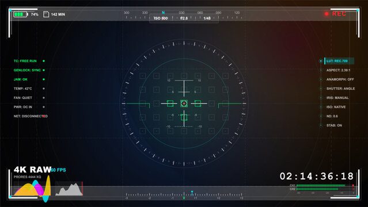Select ANAMORPH: OFF setting

pyautogui.click(x=340, y=79)
